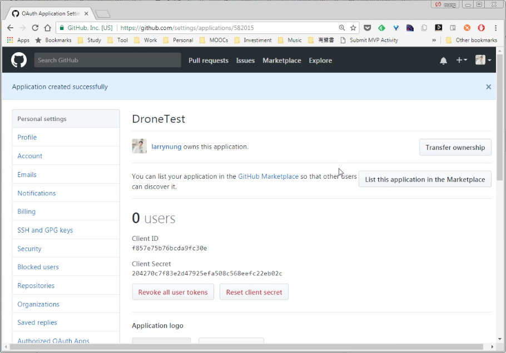The image size is (506, 353).
Task: Open the Bookmarks star folder
Action: click(x=53, y=40)
